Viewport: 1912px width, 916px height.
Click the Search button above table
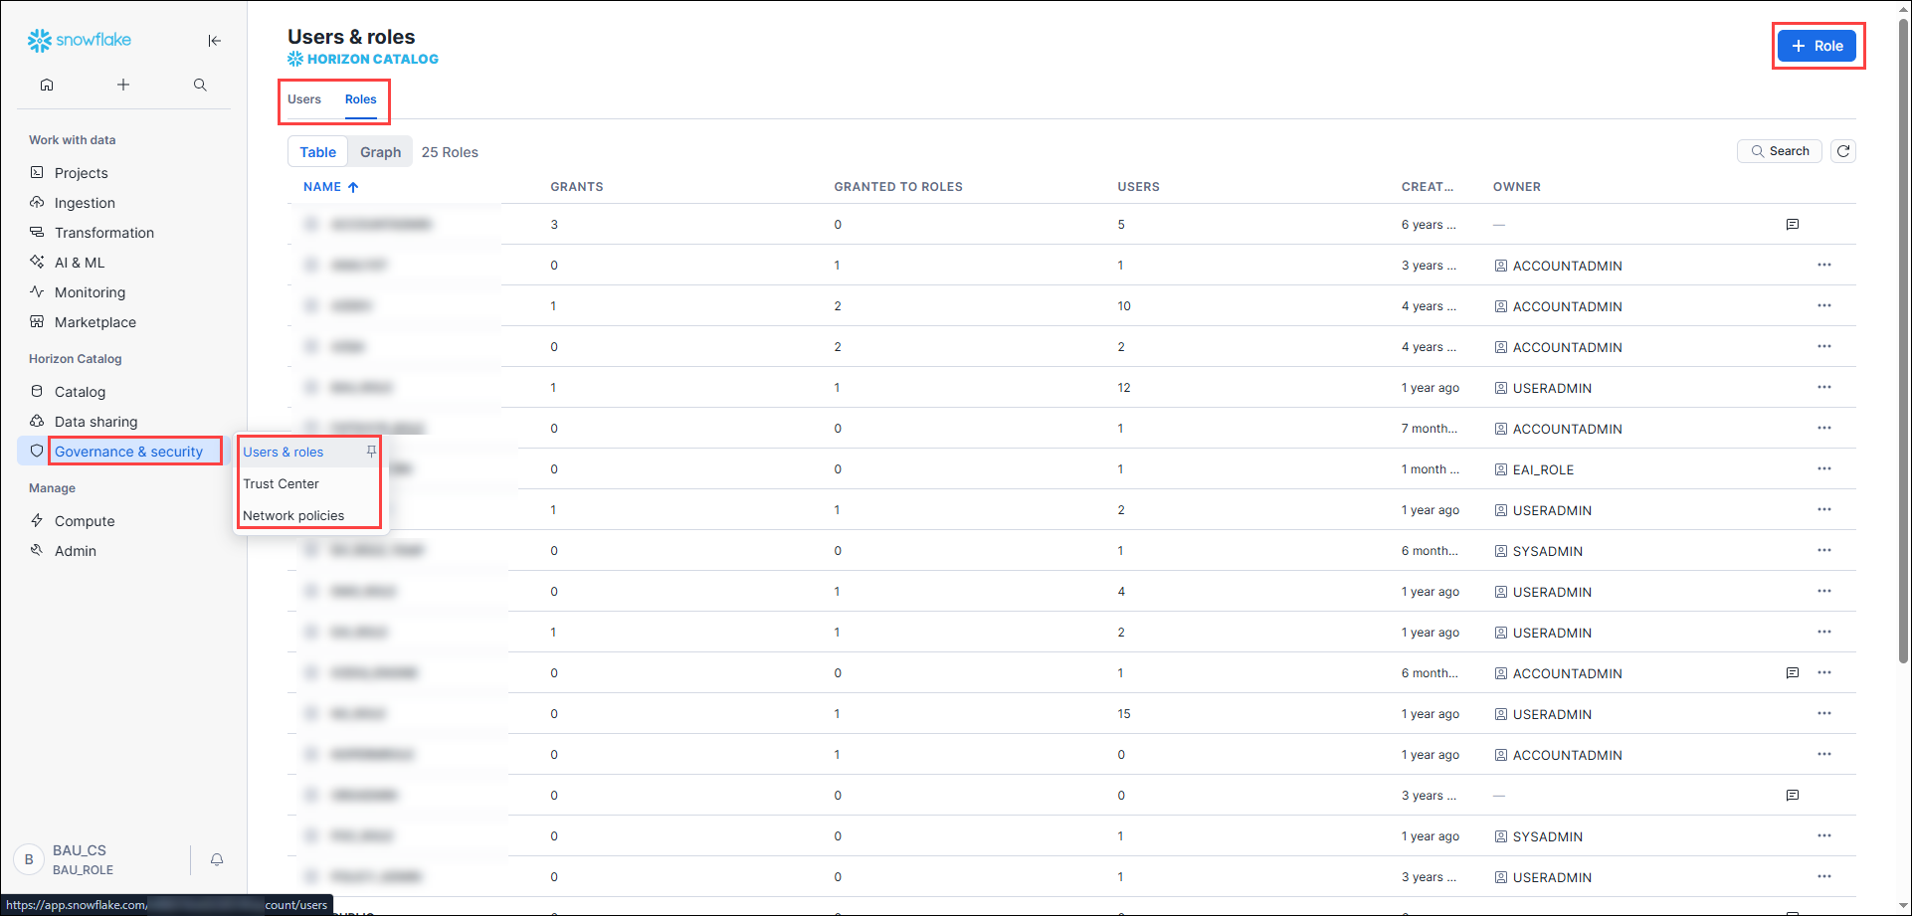(x=1779, y=151)
